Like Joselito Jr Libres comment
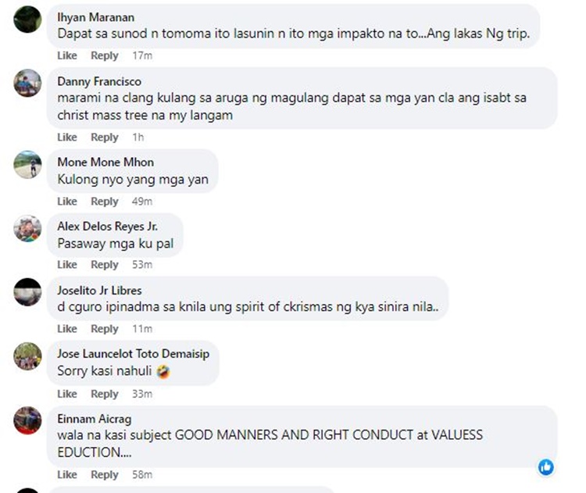This screenshot has width=586, height=493. pyautogui.click(x=67, y=329)
